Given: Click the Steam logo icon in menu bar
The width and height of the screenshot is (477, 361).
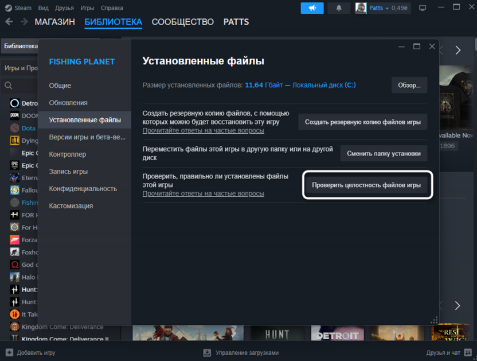Looking at the screenshot, I should coord(8,8).
